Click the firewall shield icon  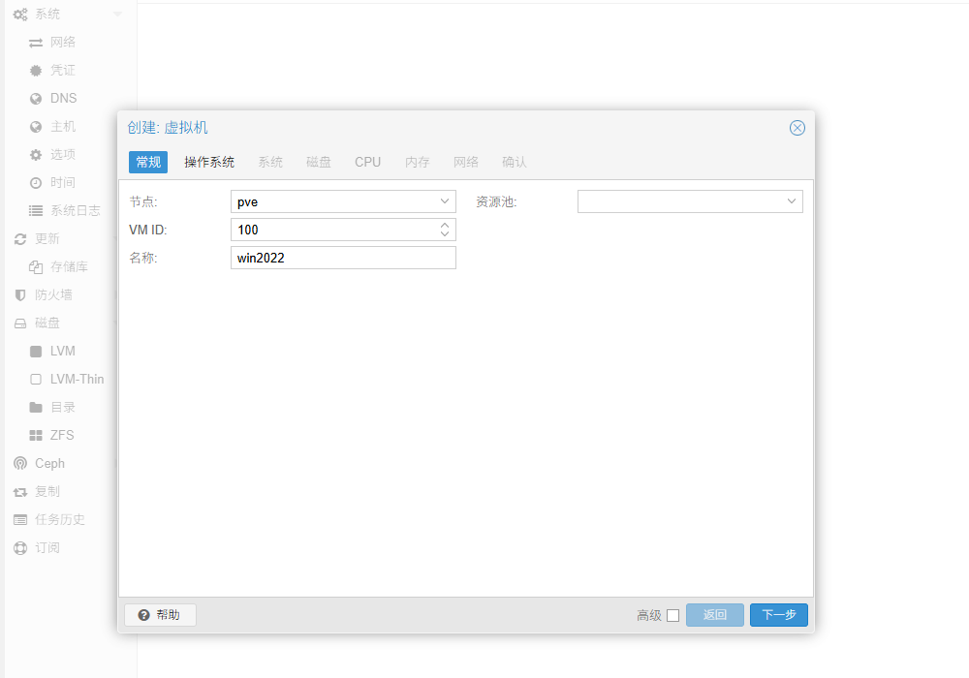[x=20, y=294]
